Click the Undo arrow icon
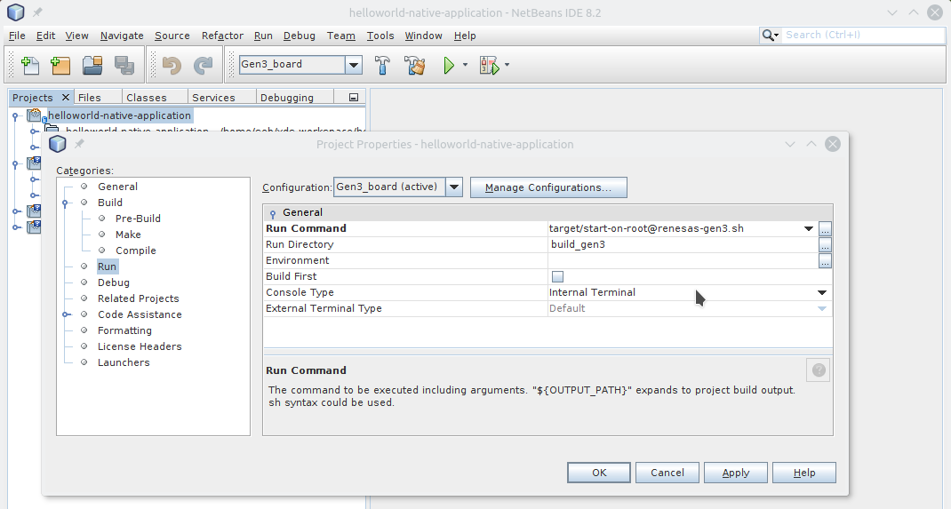 (172, 65)
